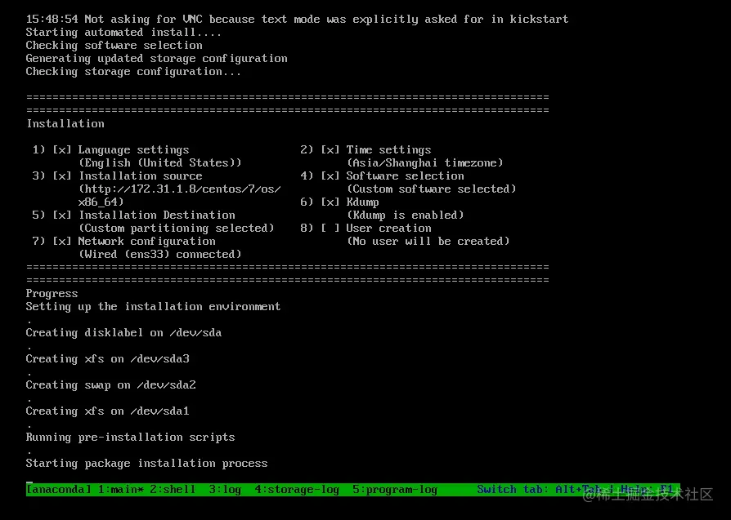Switch to the 2:shell tab
Viewport: 731px width, 520px height.
tap(173, 489)
